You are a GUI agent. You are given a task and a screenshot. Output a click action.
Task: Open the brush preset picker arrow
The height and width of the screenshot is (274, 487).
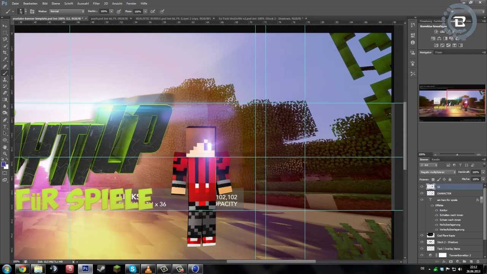coord(25,11)
